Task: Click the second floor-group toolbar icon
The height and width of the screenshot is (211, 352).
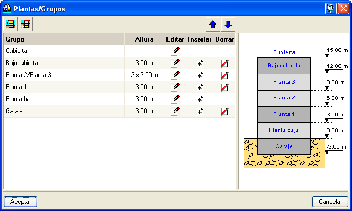Action: coord(26,24)
